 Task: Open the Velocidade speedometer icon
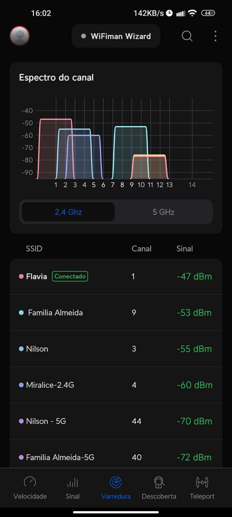coord(30,482)
